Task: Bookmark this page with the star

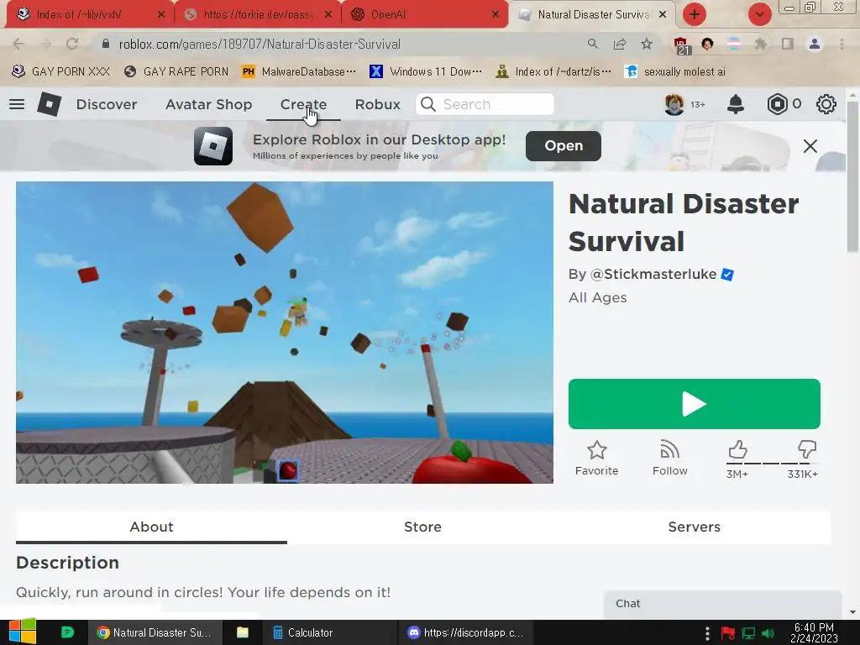Action: tap(648, 44)
